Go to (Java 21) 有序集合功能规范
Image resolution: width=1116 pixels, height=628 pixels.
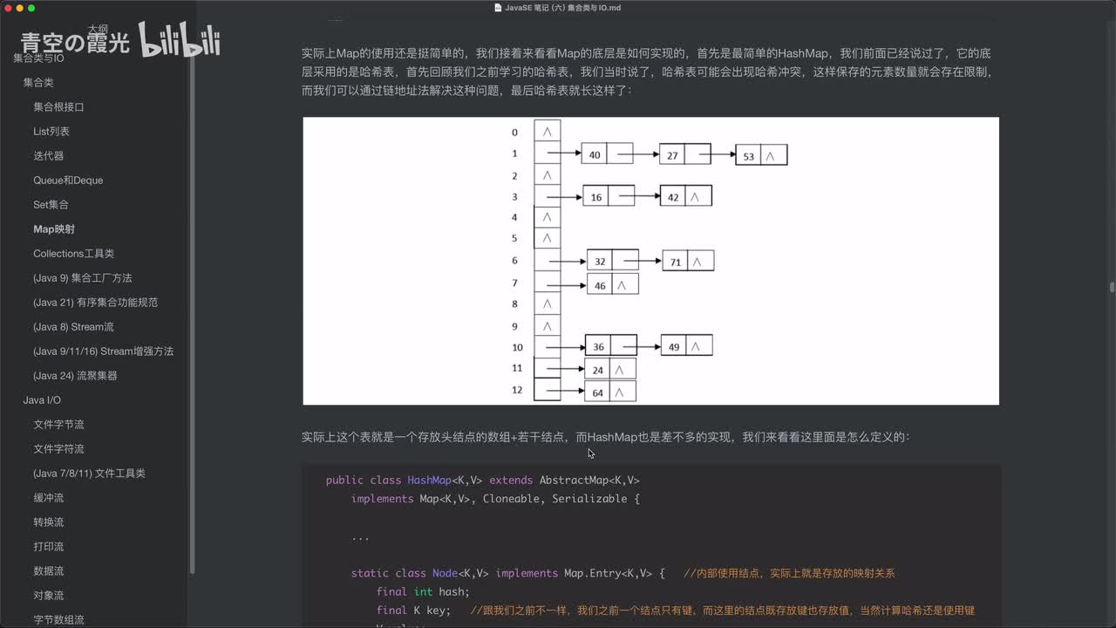pyautogui.click(x=95, y=302)
